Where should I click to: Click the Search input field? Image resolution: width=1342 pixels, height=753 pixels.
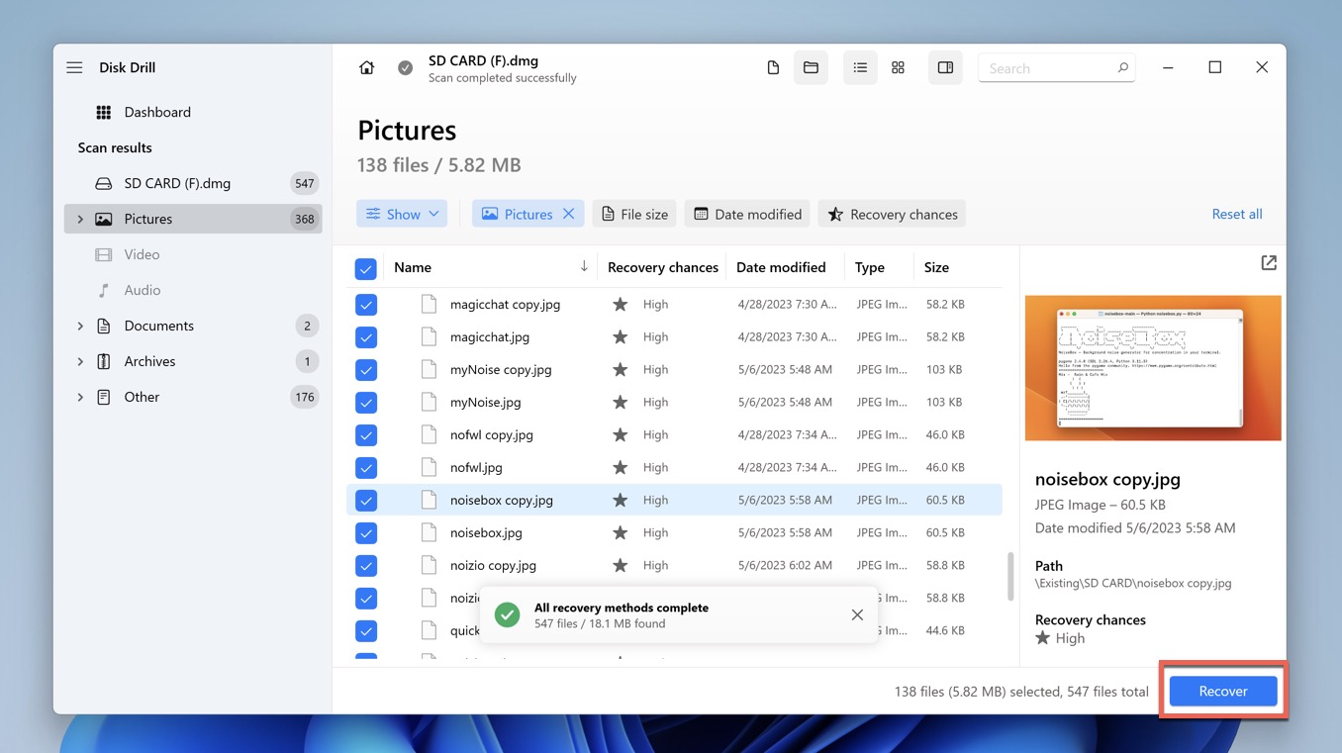point(1056,68)
